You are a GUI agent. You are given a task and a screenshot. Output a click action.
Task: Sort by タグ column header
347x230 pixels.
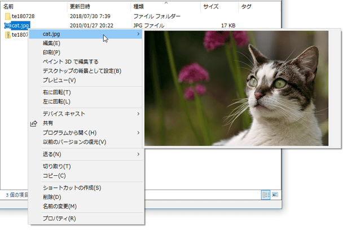tap(260, 7)
